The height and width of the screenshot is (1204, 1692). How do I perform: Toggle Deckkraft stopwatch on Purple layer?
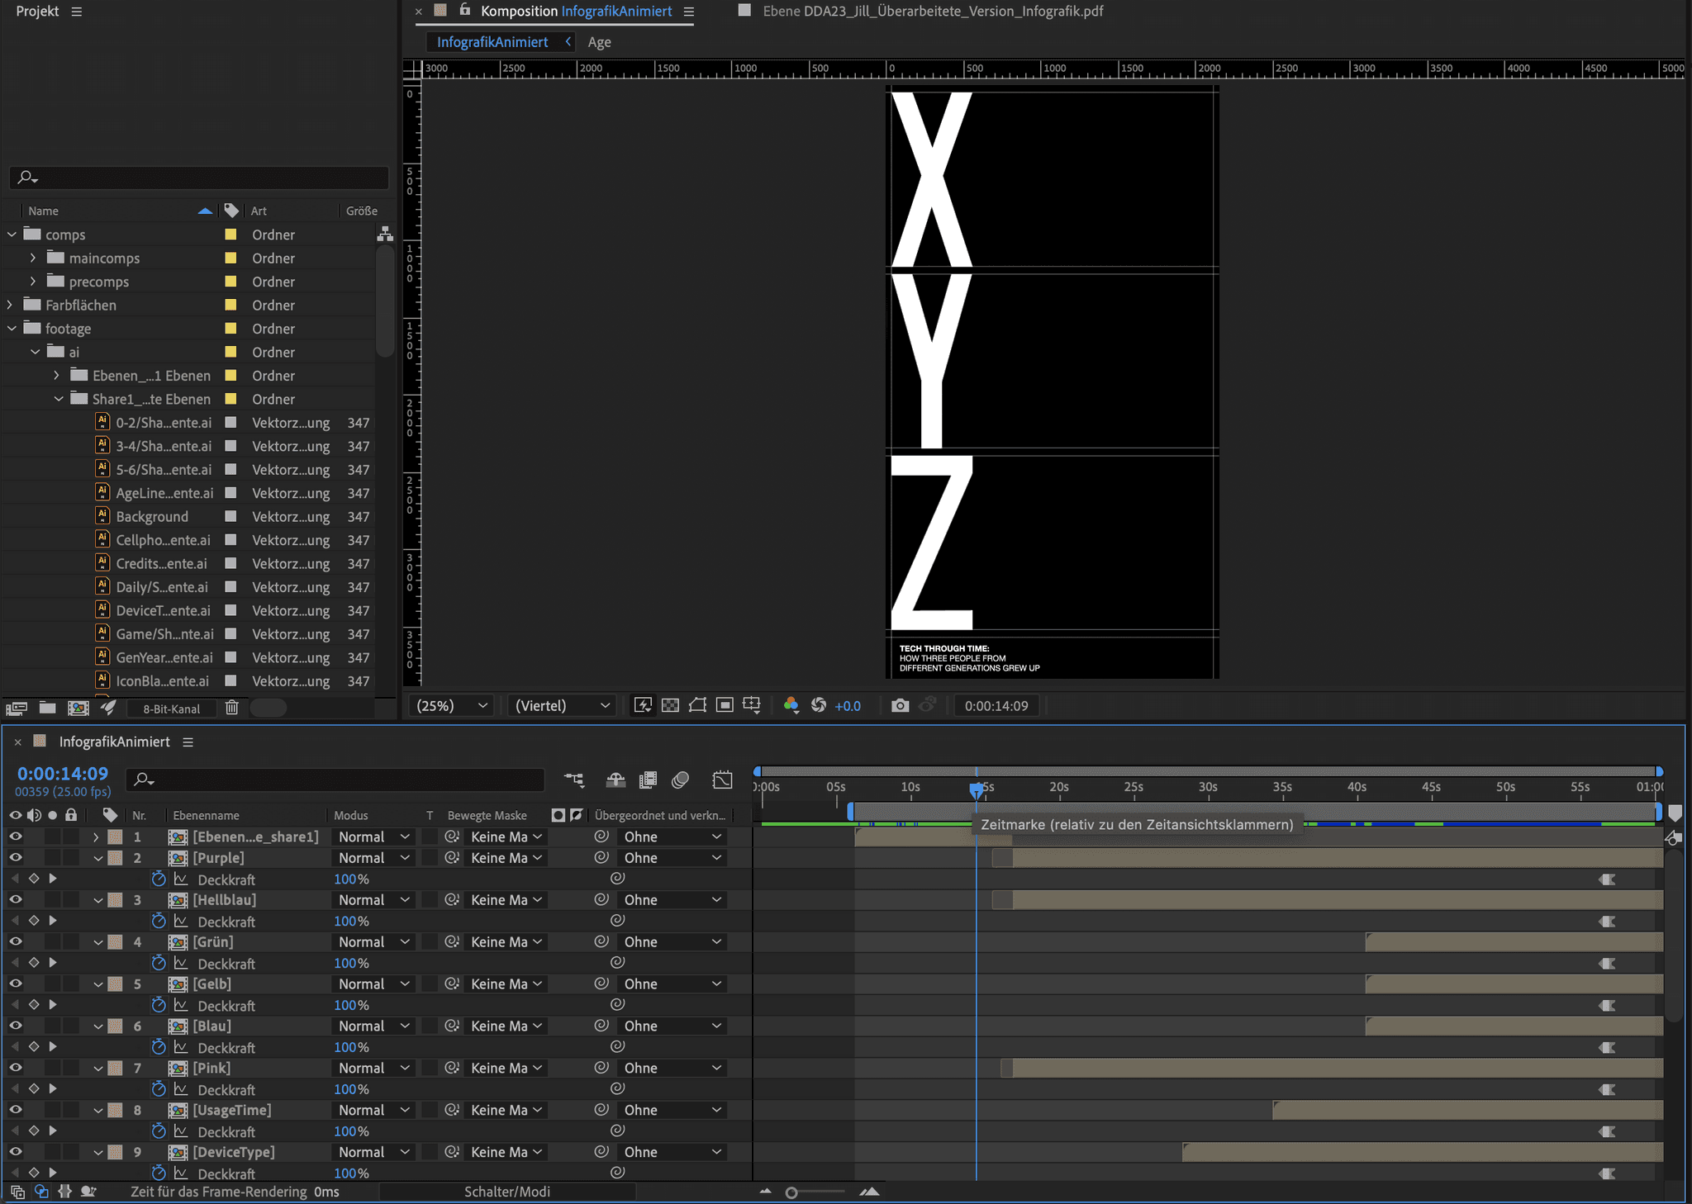coord(159,879)
